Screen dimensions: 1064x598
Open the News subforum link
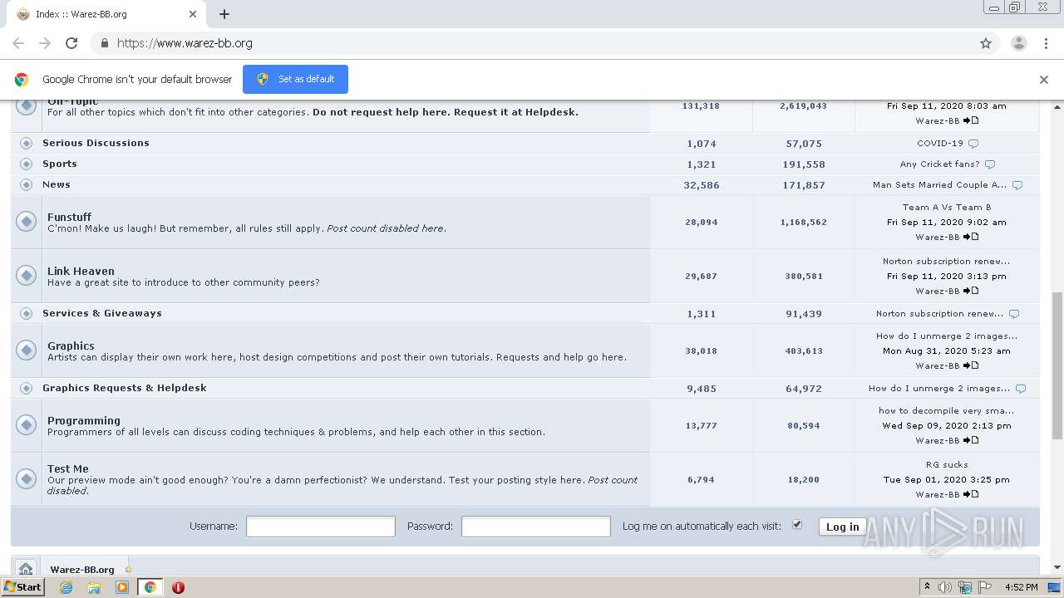pyautogui.click(x=57, y=184)
